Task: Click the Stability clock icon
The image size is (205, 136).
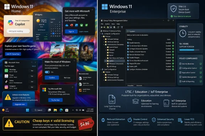Action: (x=183, y=33)
